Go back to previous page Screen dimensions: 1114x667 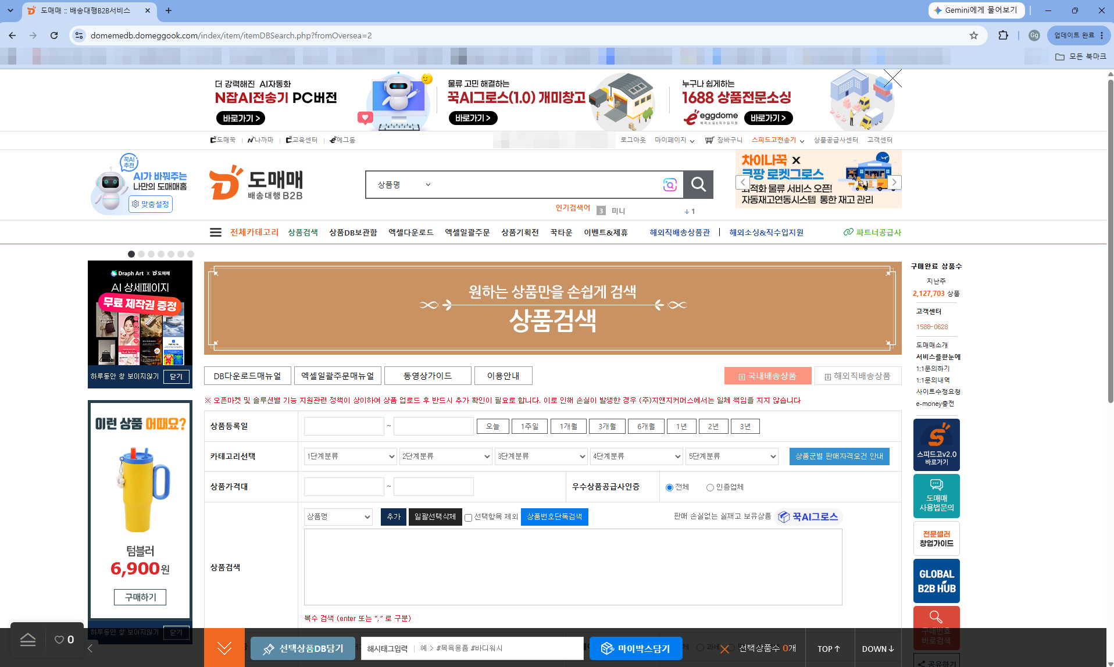click(x=12, y=35)
